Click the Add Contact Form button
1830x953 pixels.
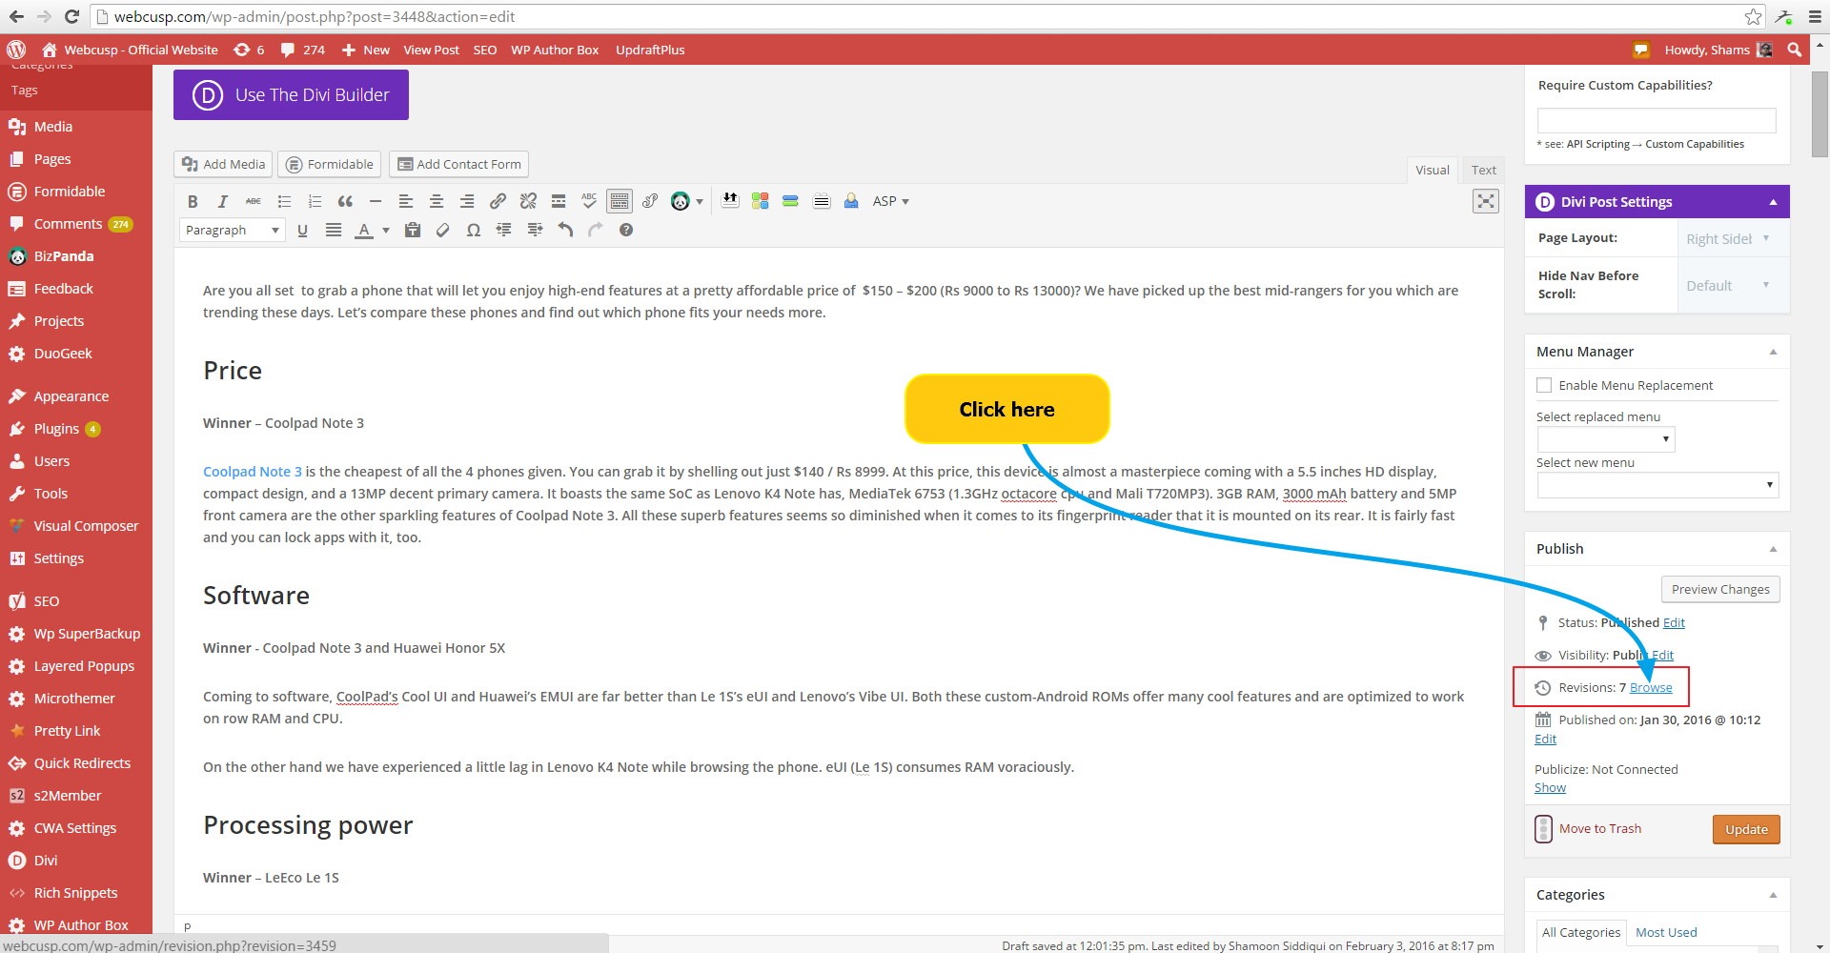pyautogui.click(x=458, y=164)
